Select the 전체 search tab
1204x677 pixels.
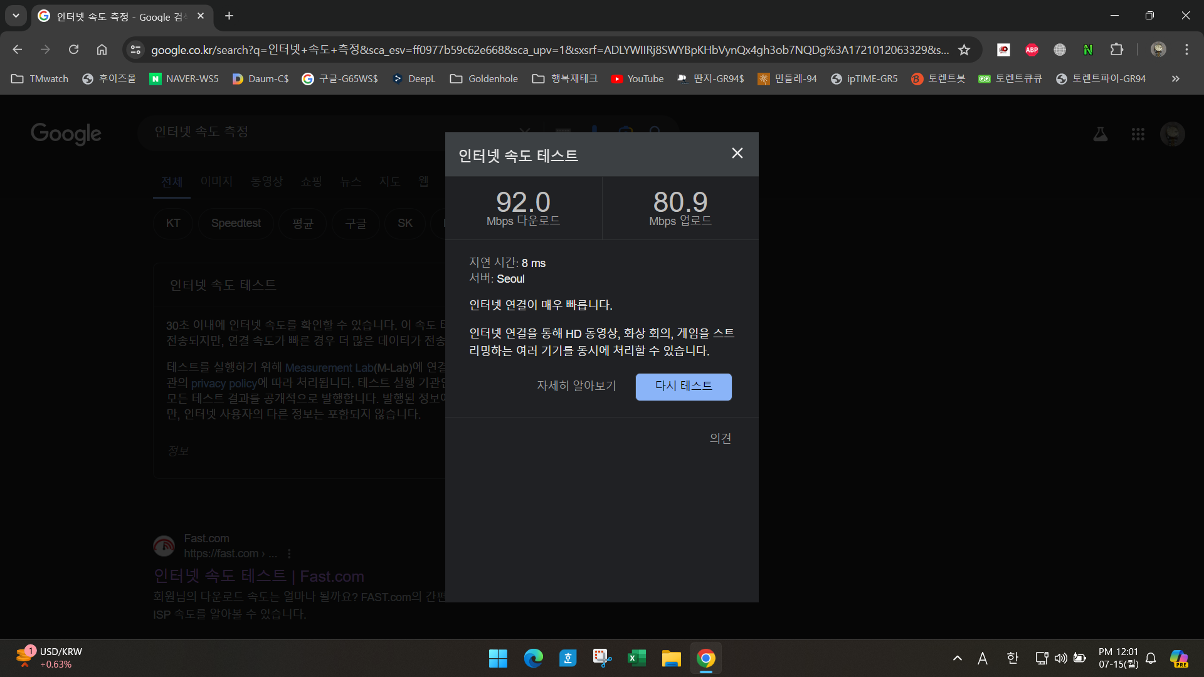(x=172, y=182)
